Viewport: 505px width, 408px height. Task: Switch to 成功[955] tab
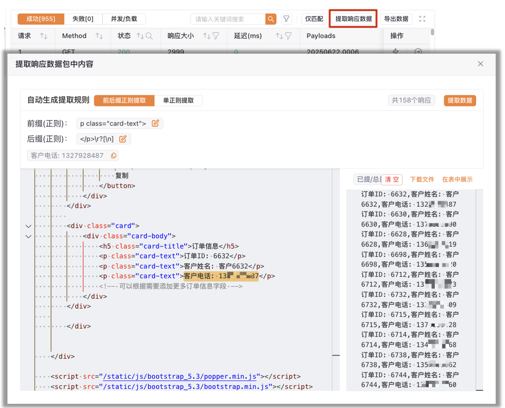coord(41,19)
